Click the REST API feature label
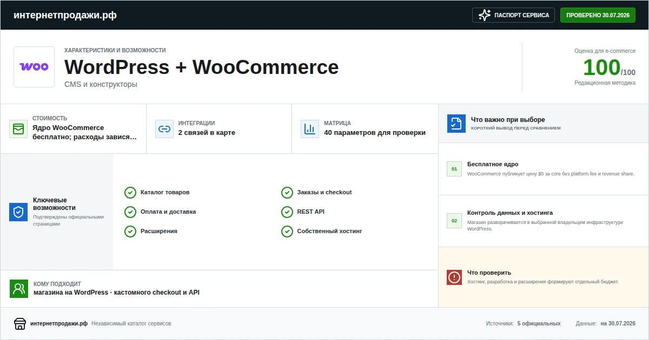Viewport: 649px width, 340px height. coord(311,212)
